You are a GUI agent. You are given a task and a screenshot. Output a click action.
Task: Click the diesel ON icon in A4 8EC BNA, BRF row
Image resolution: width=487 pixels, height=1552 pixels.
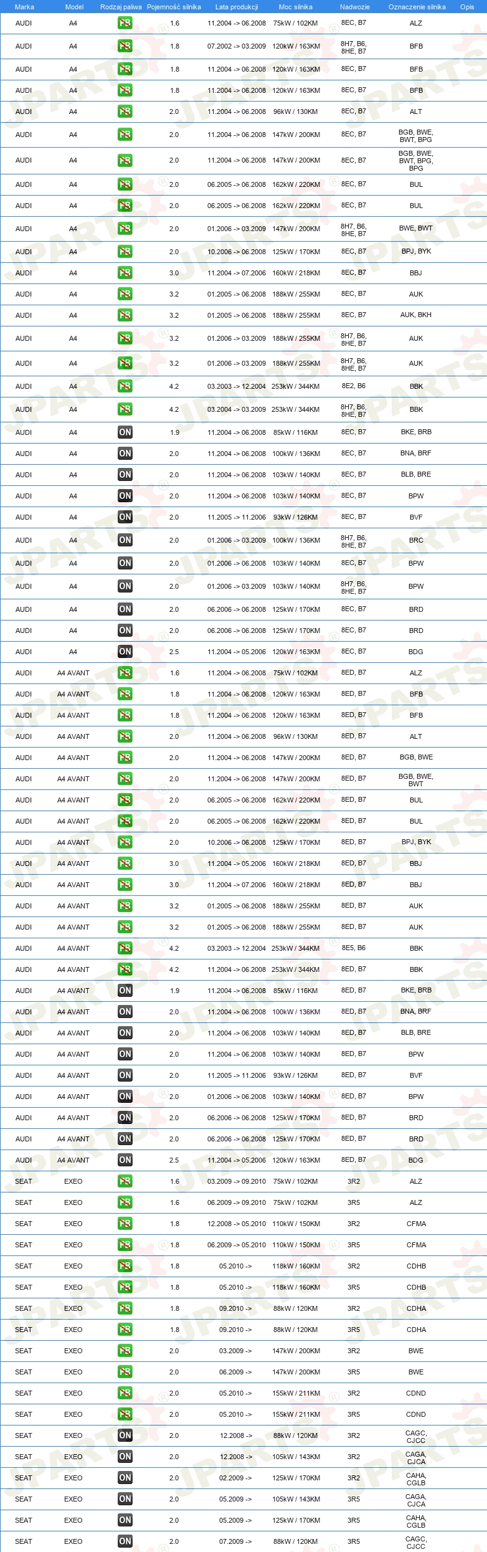[x=125, y=454]
